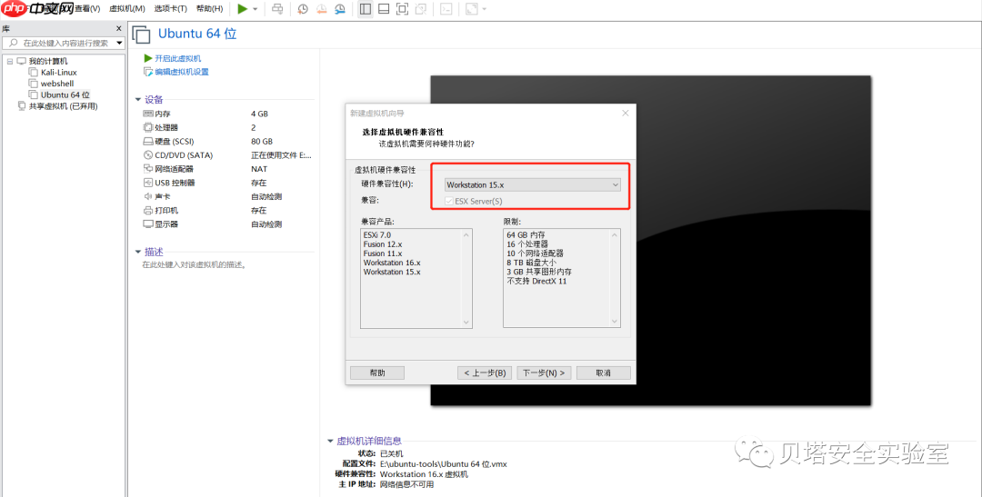
Task: Click 编辑虚拟机设置 link
Action: (x=182, y=72)
